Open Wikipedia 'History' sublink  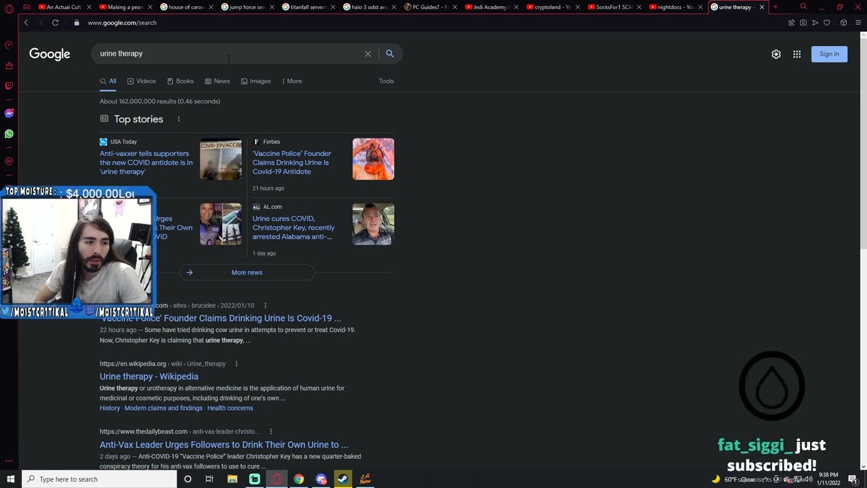(x=110, y=408)
